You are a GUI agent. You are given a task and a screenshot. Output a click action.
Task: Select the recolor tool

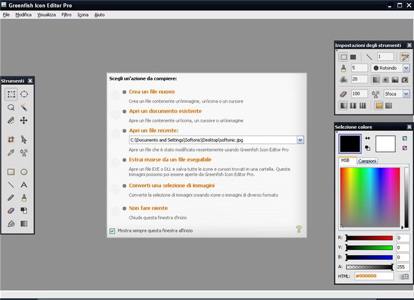(x=24, y=211)
